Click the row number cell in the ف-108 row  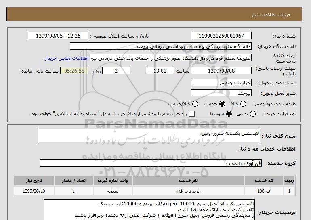[x=289, y=191]
